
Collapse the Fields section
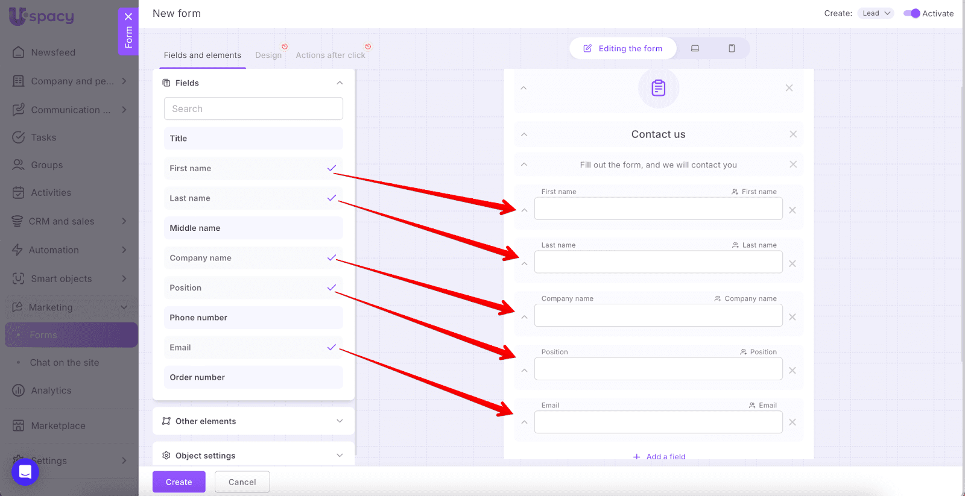tap(340, 83)
